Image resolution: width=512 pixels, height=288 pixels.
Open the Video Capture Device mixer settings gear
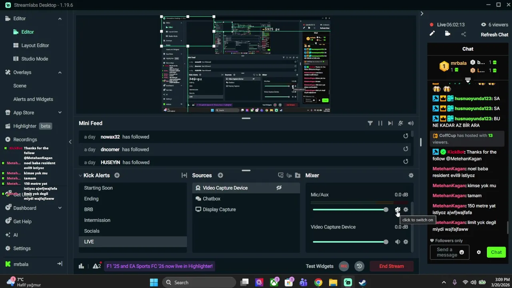tap(406, 242)
